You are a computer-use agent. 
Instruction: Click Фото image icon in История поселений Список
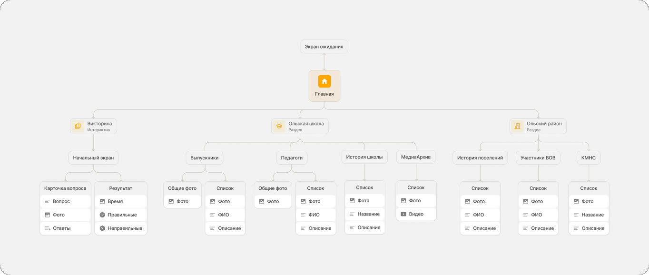tap(468, 201)
